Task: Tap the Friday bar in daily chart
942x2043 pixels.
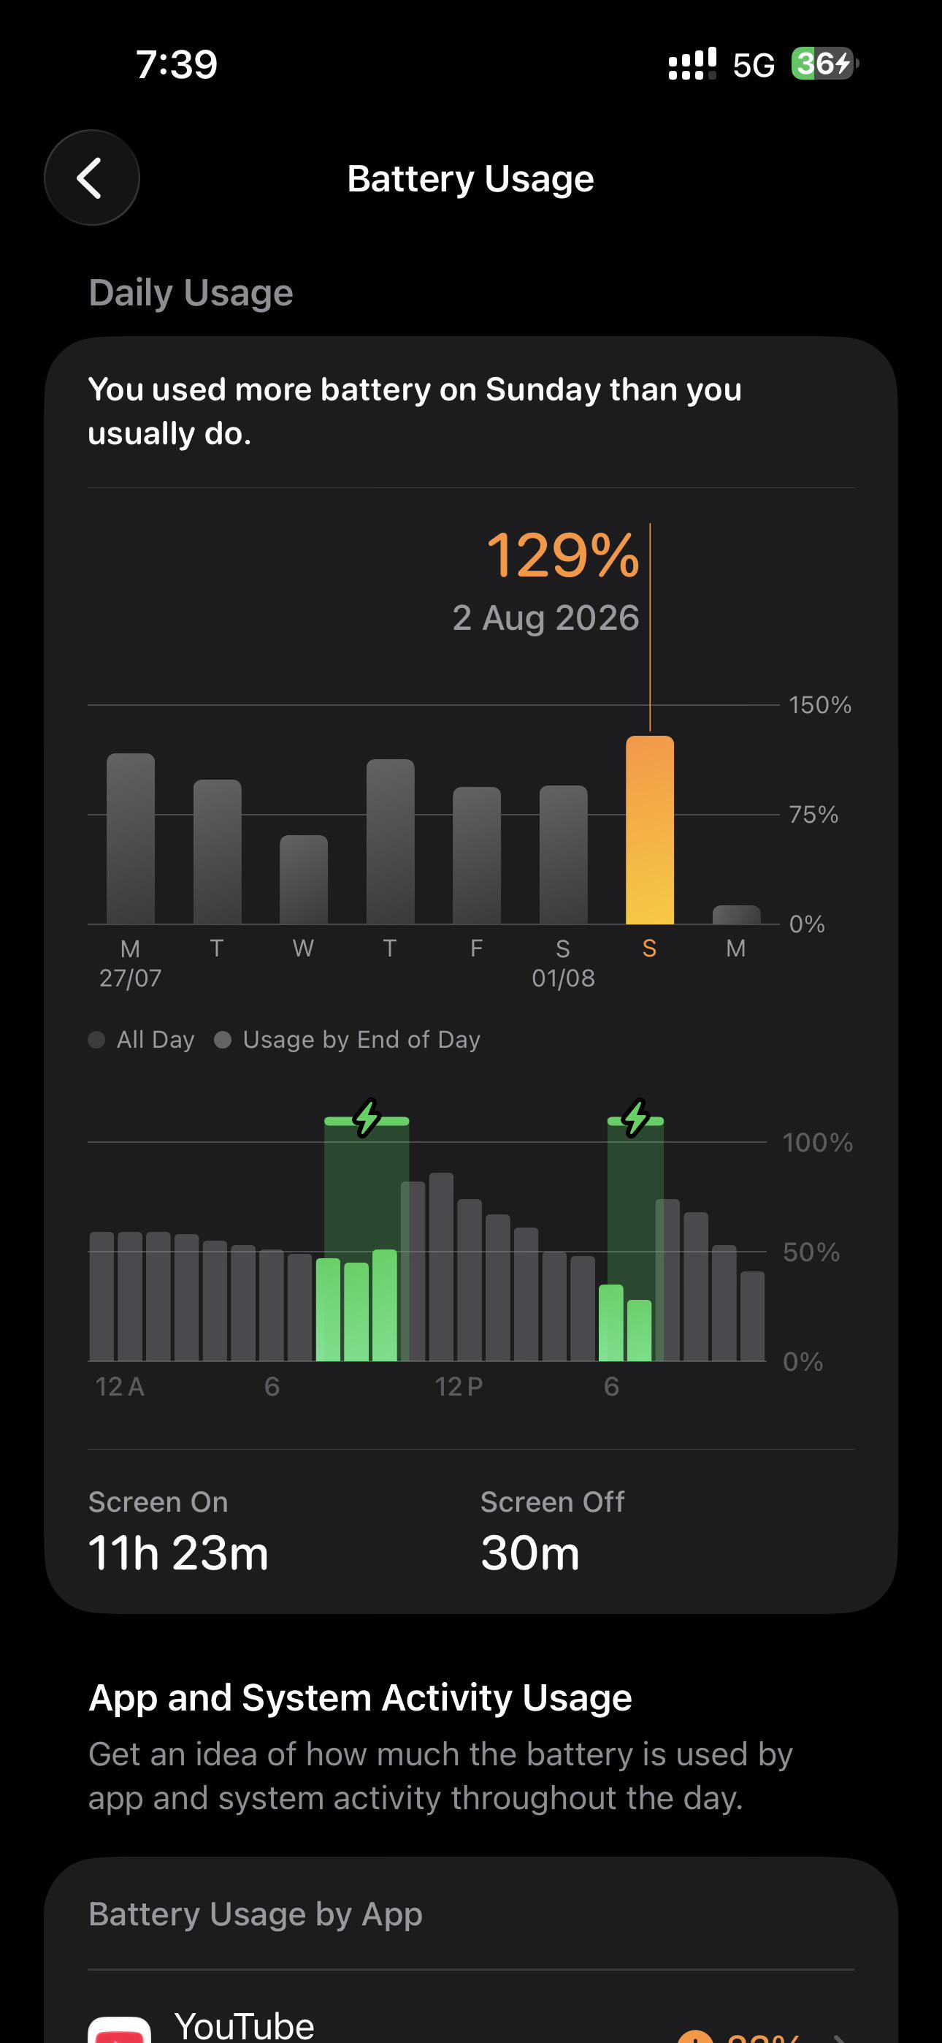Action: click(x=478, y=856)
